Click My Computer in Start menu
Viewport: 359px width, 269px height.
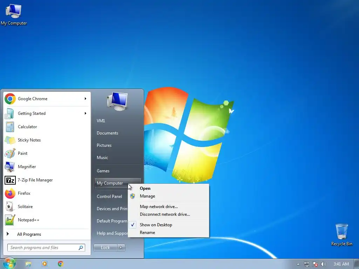118,183
